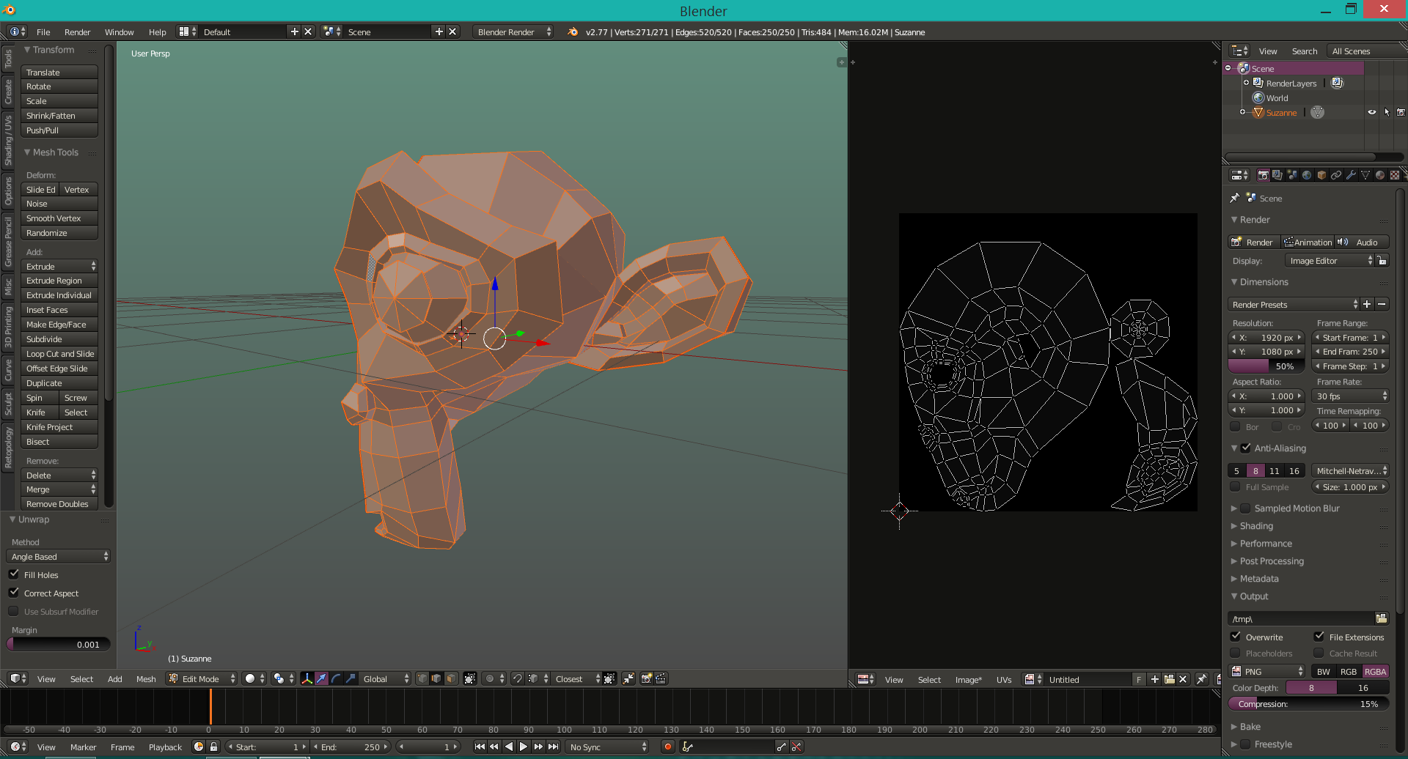Open the World properties globe tab

[1307, 175]
